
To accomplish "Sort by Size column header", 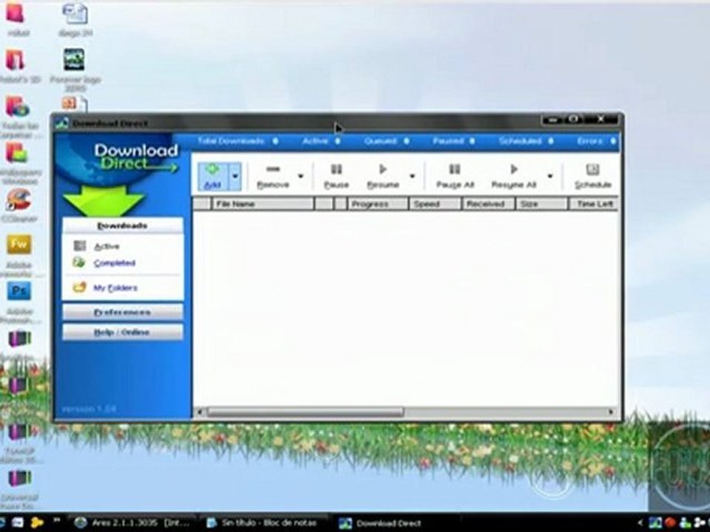I will (541, 204).
